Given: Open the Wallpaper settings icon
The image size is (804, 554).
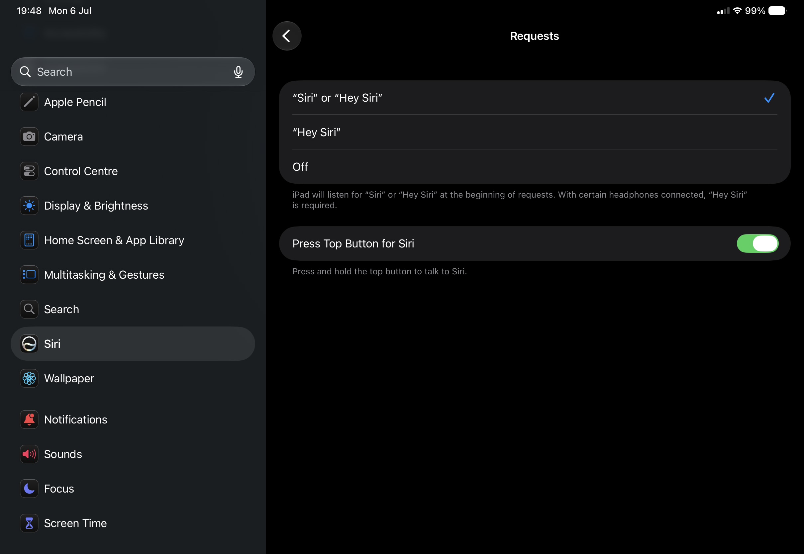Looking at the screenshot, I should [29, 378].
